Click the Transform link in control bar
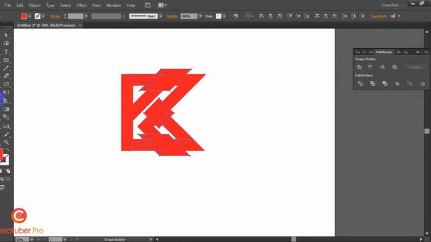This screenshot has width=431, height=242. (378, 16)
